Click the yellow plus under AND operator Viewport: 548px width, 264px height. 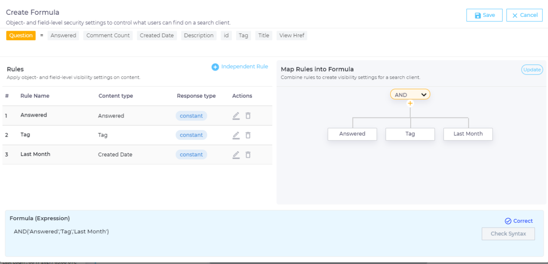click(410, 103)
